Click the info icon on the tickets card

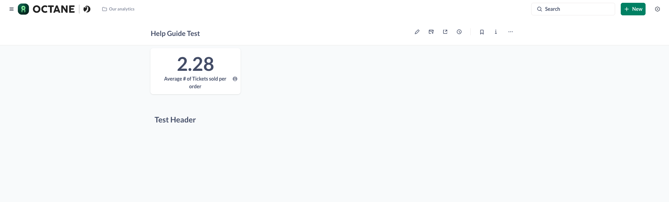[235, 79]
